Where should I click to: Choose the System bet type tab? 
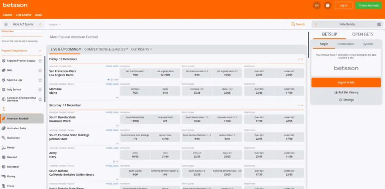pos(368,44)
